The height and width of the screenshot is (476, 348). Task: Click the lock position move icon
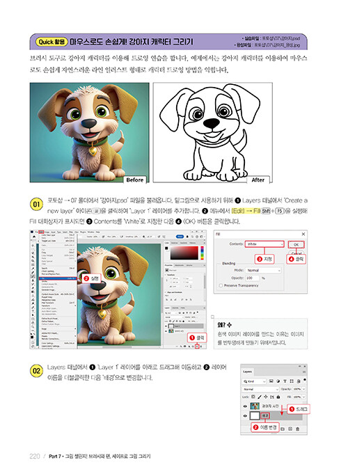click(x=266, y=397)
